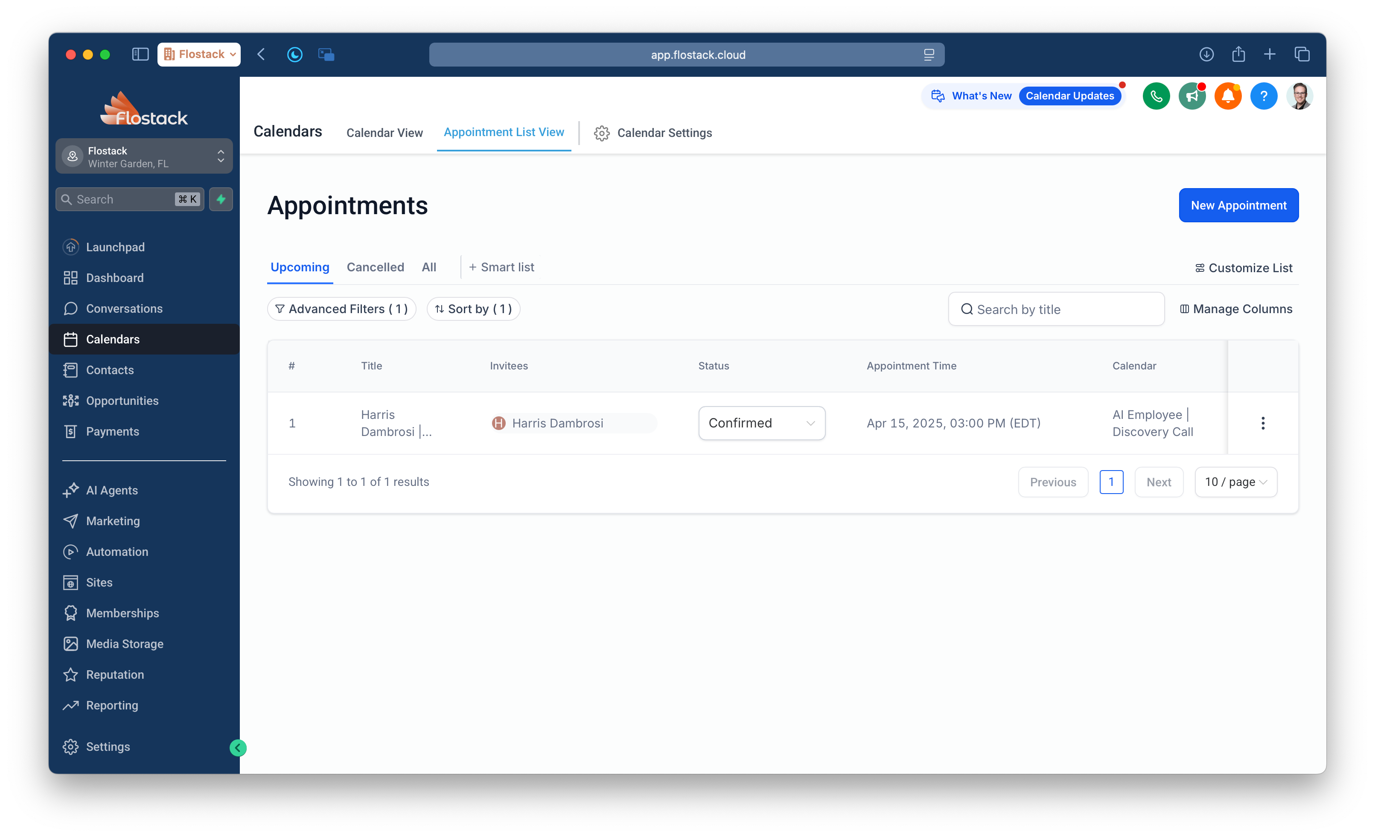Click the sidebar Search box
This screenshot has height=837, width=1375.
(x=129, y=199)
